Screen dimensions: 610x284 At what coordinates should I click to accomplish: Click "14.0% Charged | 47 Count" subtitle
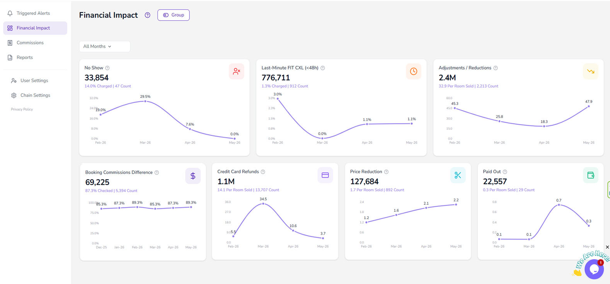point(108,86)
